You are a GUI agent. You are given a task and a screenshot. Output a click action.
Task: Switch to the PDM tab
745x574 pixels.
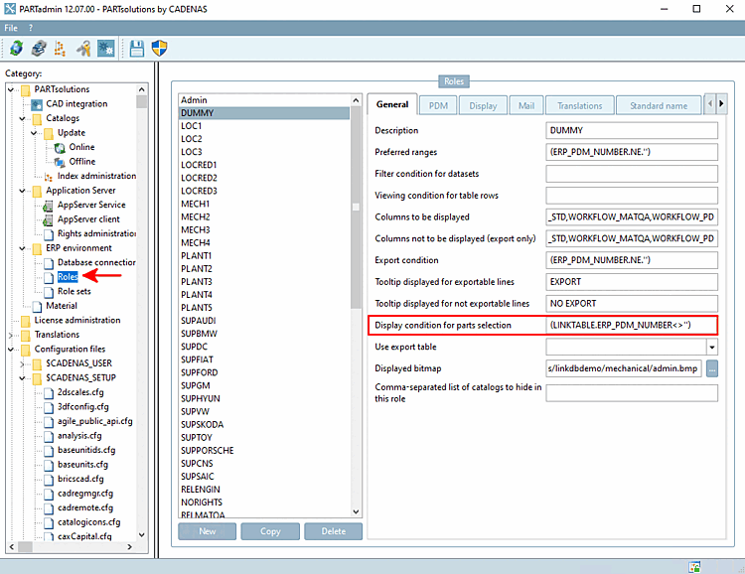(x=438, y=105)
